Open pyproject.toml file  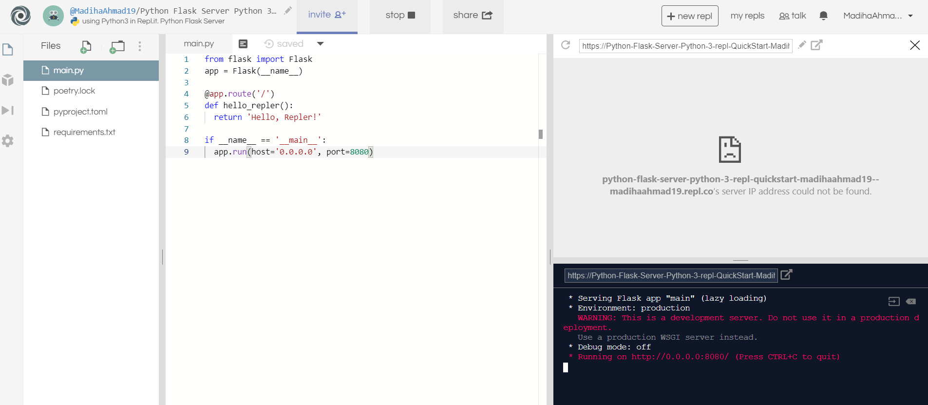[x=91, y=112]
